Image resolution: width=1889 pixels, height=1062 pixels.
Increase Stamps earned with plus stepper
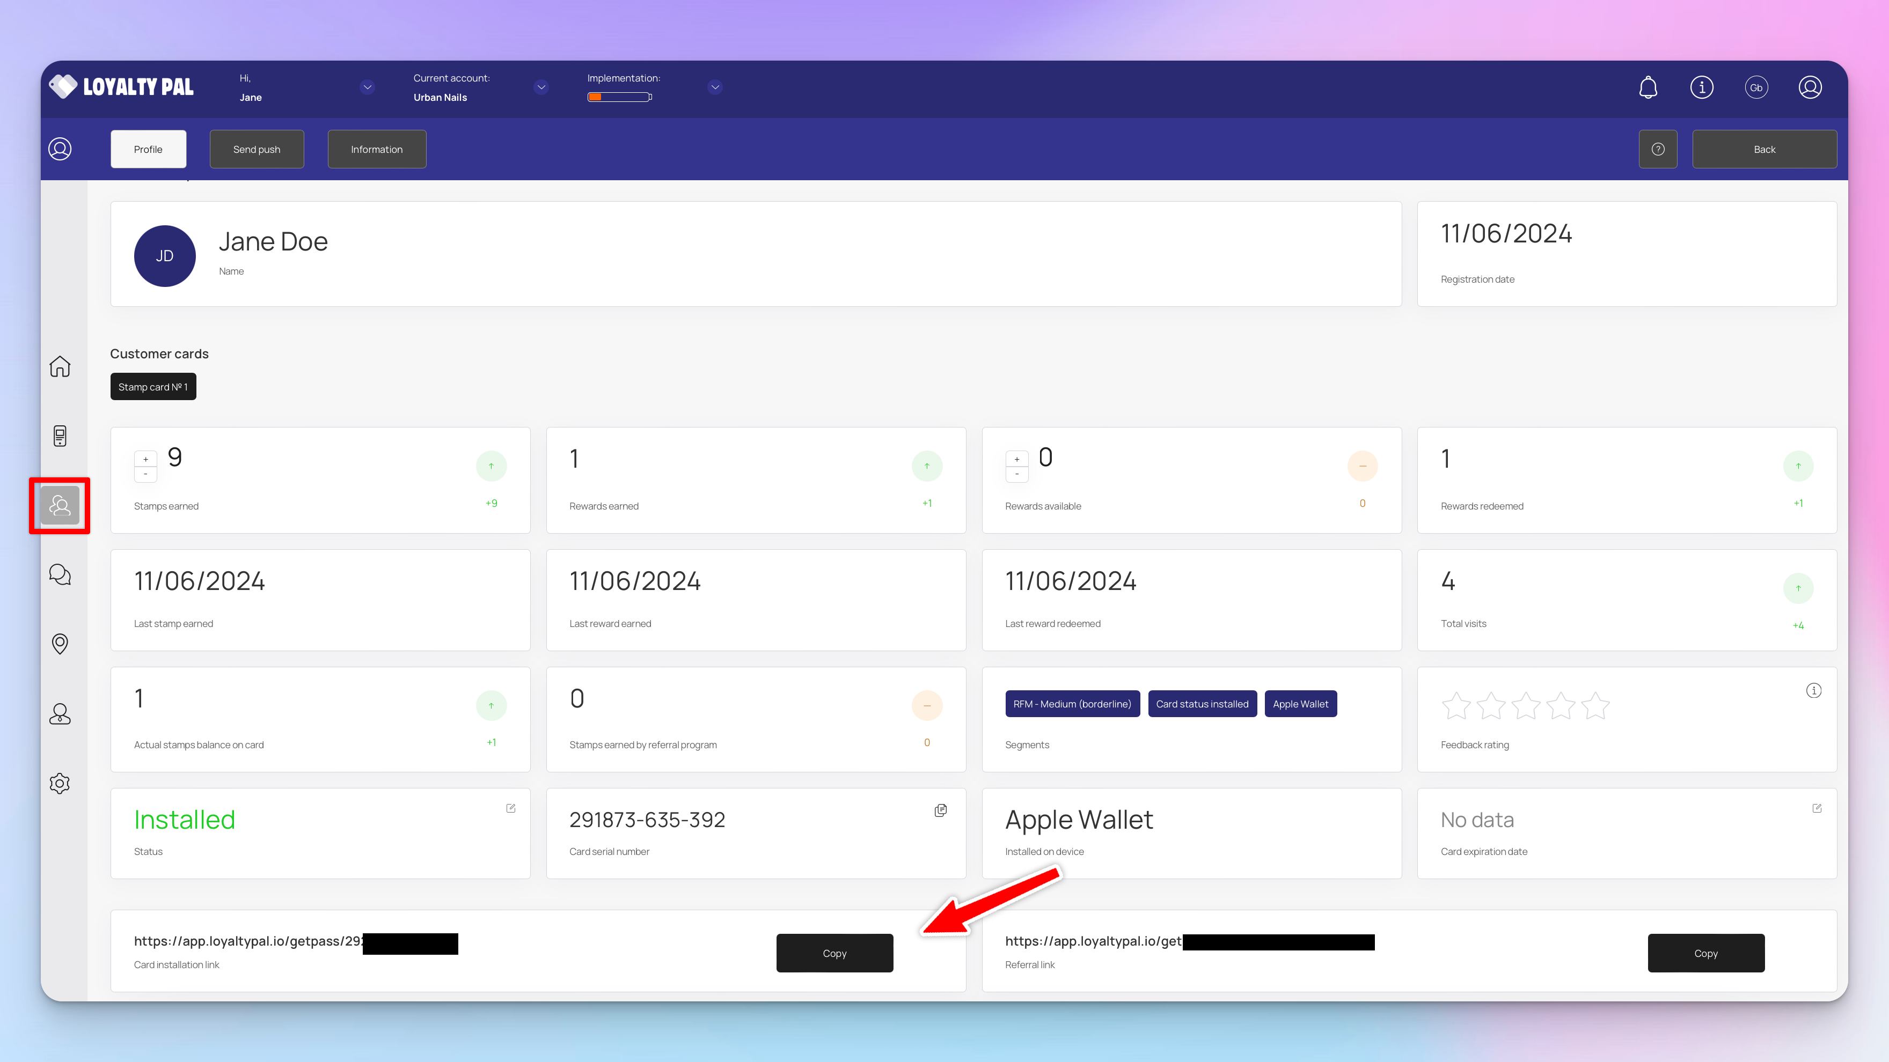145,460
